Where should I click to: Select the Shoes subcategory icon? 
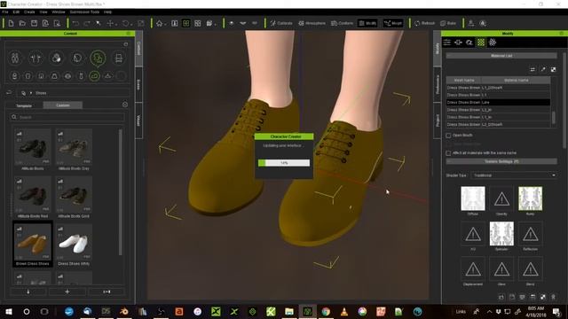(x=94, y=76)
